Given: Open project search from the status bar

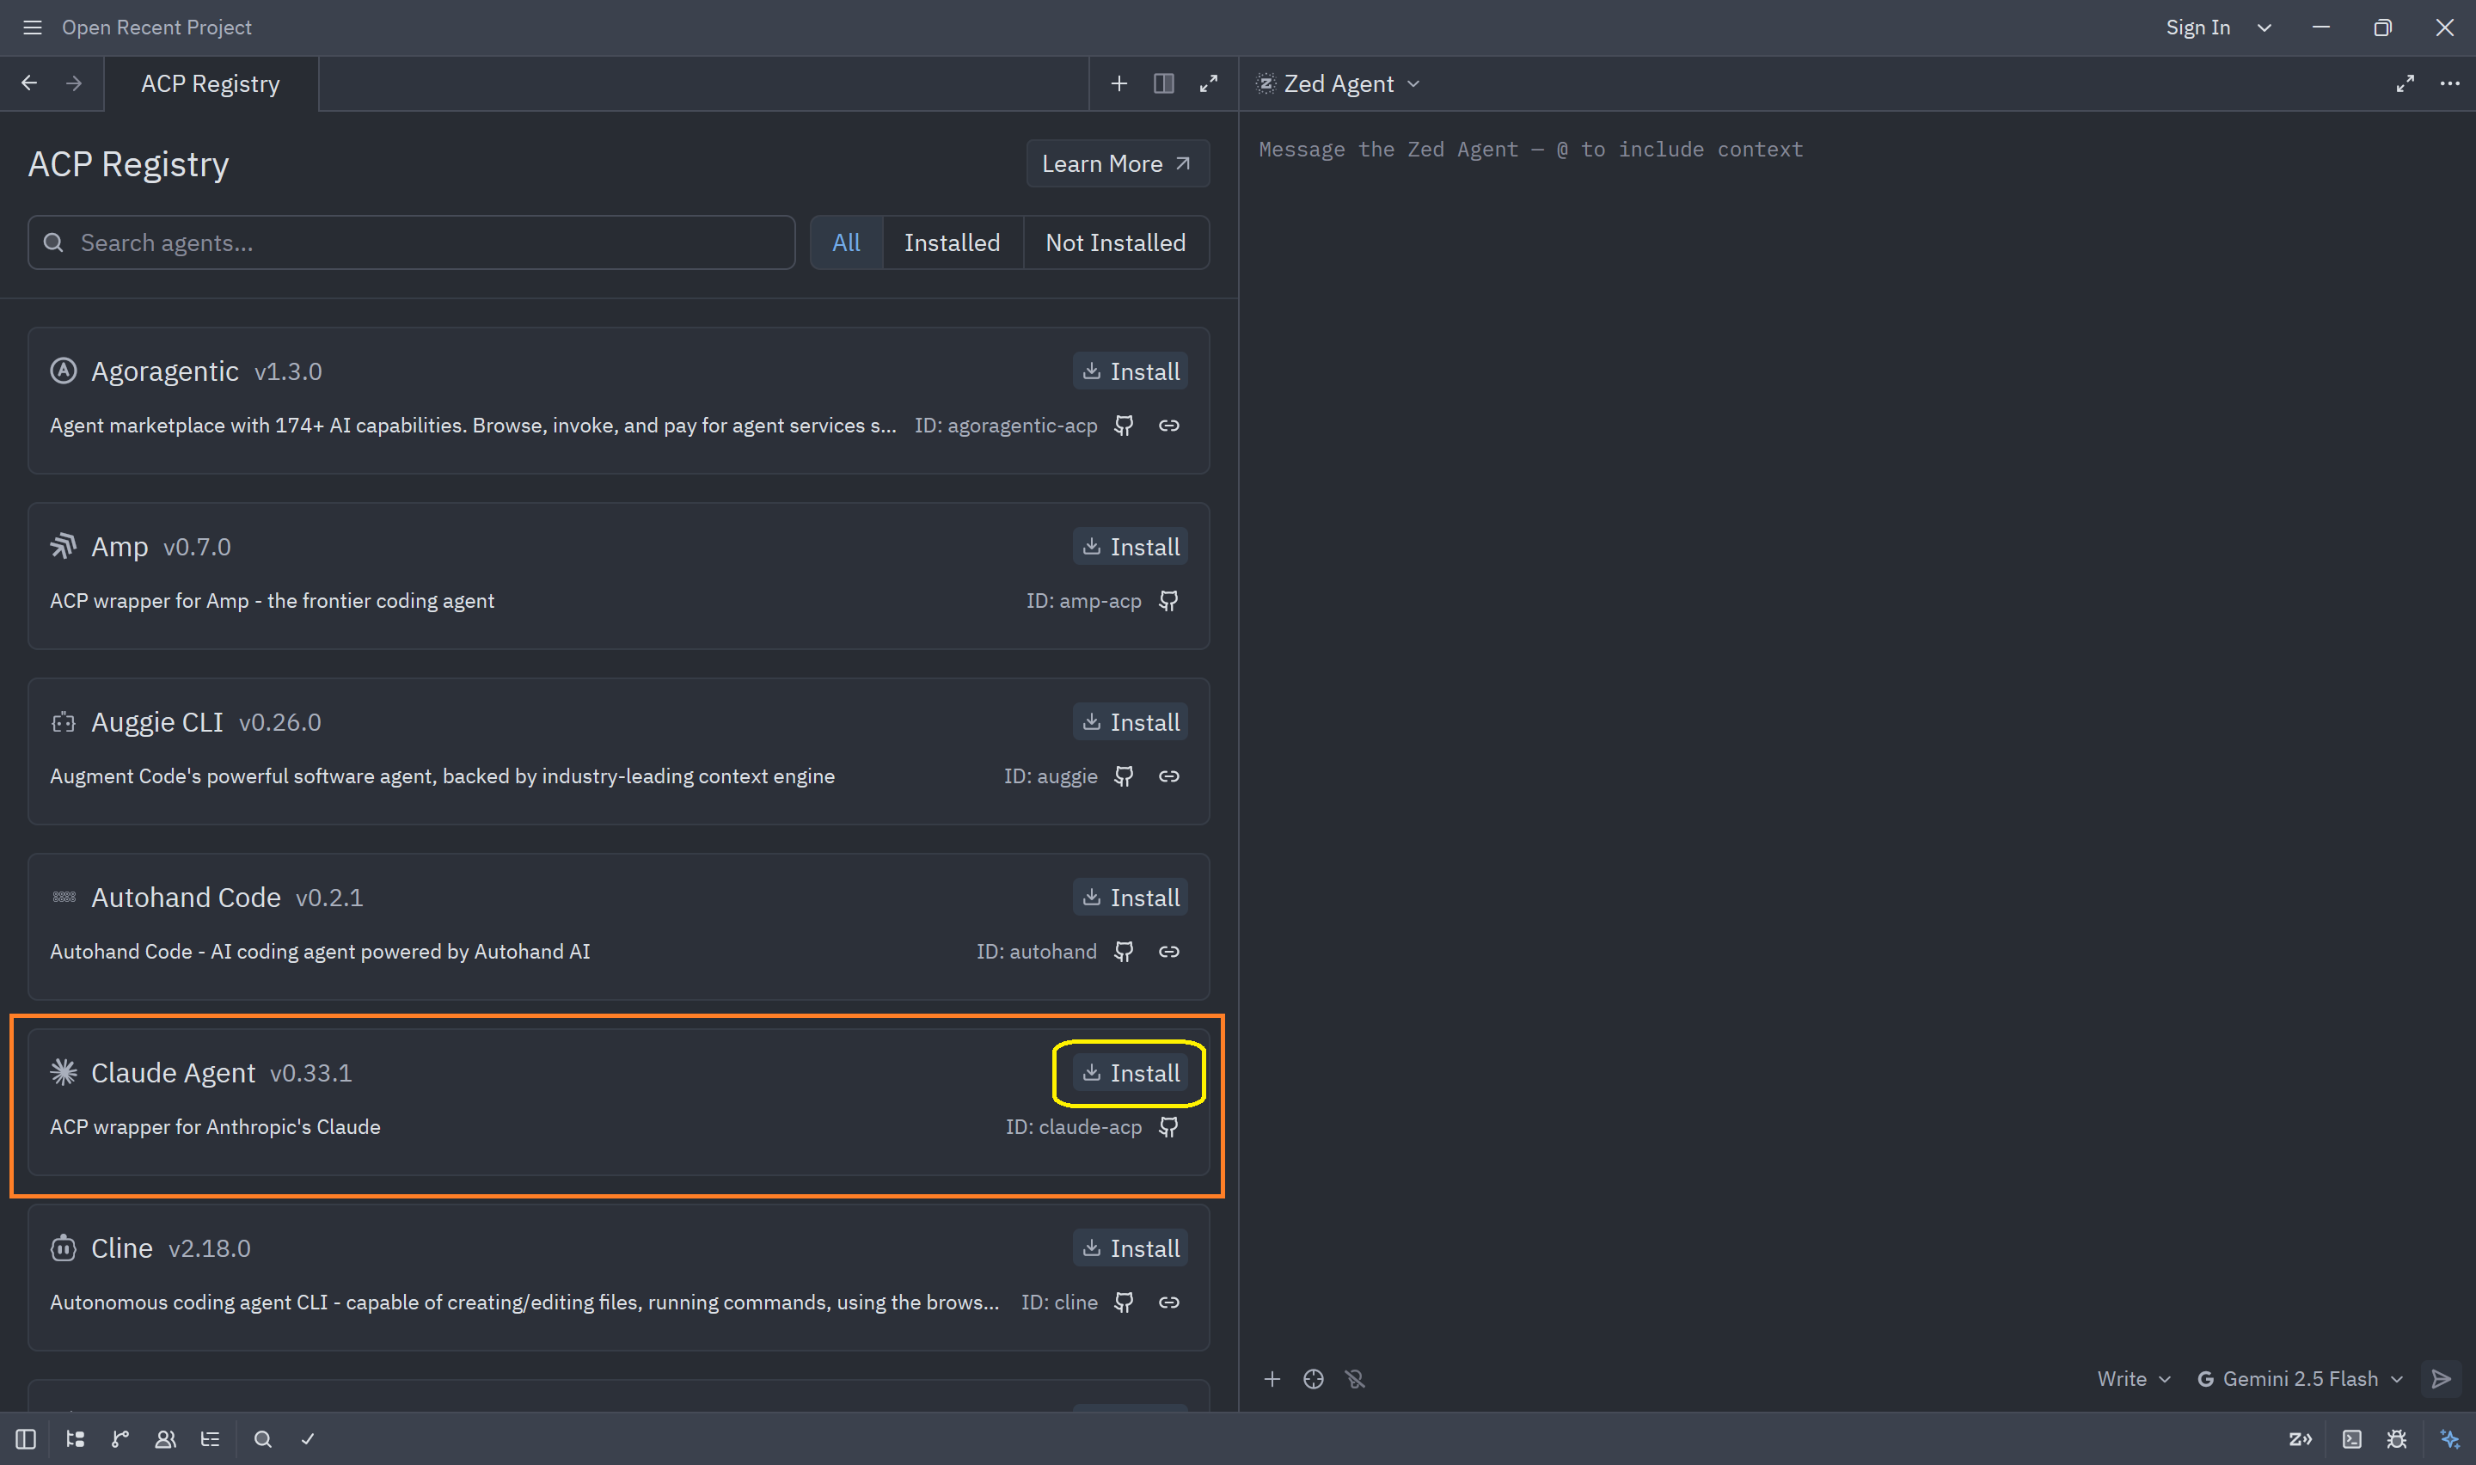Looking at the screenshot, I should tap(262, 1439).
